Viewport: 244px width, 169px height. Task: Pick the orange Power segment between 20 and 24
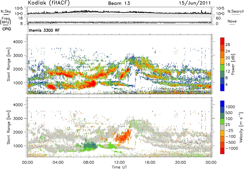coord(222,54)
